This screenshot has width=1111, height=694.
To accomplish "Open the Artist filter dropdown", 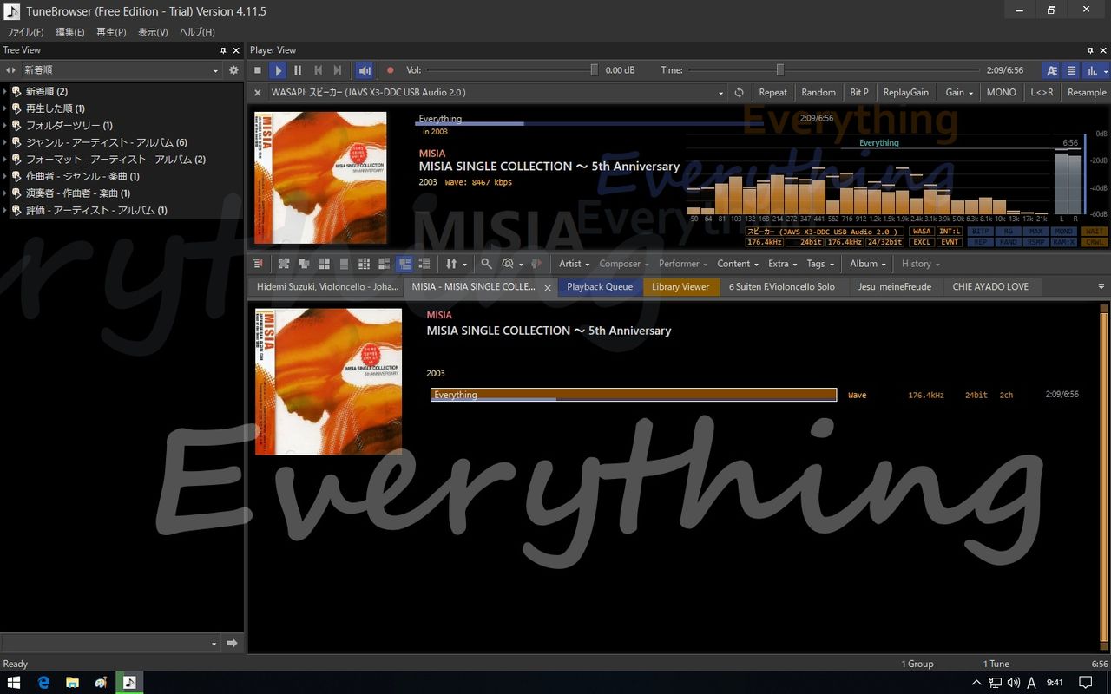I will [x=574, y=264].
